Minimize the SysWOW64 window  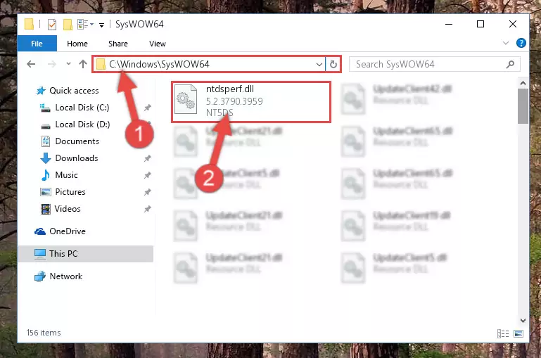click(449, 24)
